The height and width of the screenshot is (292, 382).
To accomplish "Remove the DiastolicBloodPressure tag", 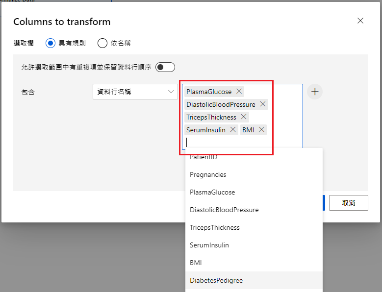I will (x=263, y=104).
